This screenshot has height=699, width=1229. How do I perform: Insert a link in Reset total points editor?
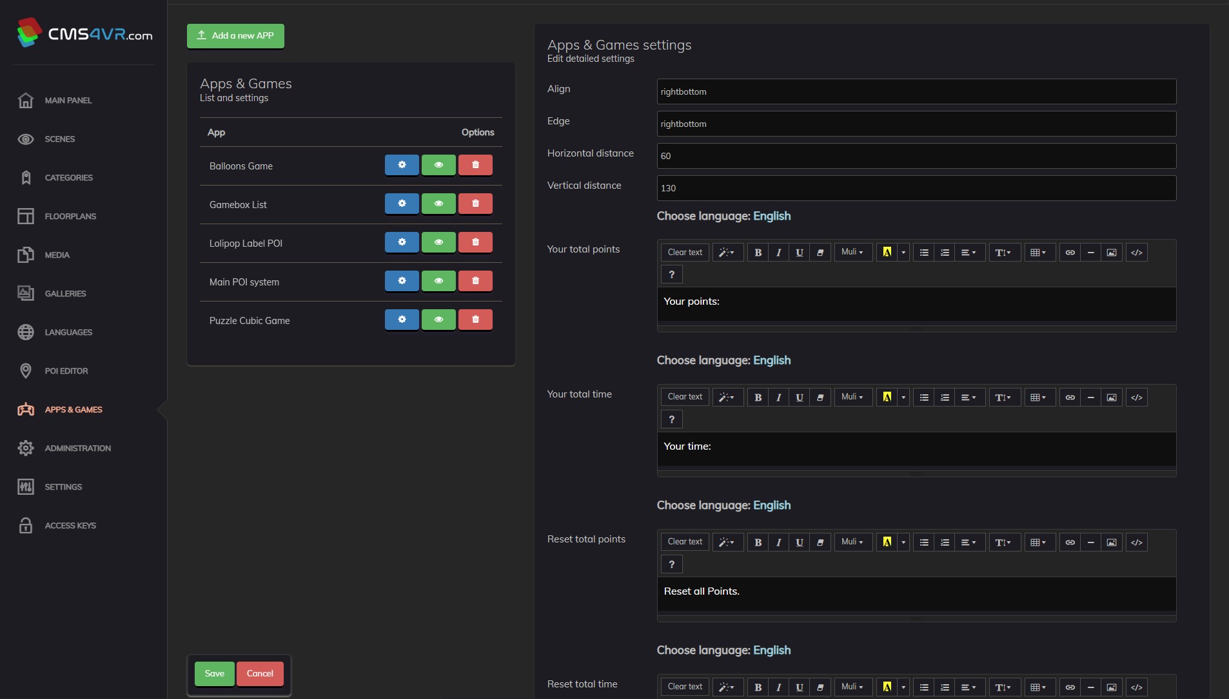pyautogui.click(x=1070, y=542)
